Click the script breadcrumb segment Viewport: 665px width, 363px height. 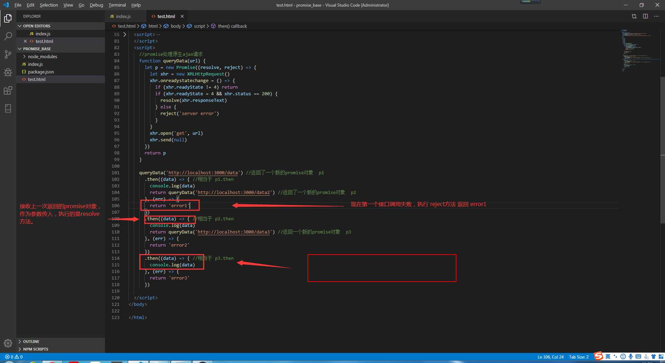pyautogui.click(x=196, y=26)
